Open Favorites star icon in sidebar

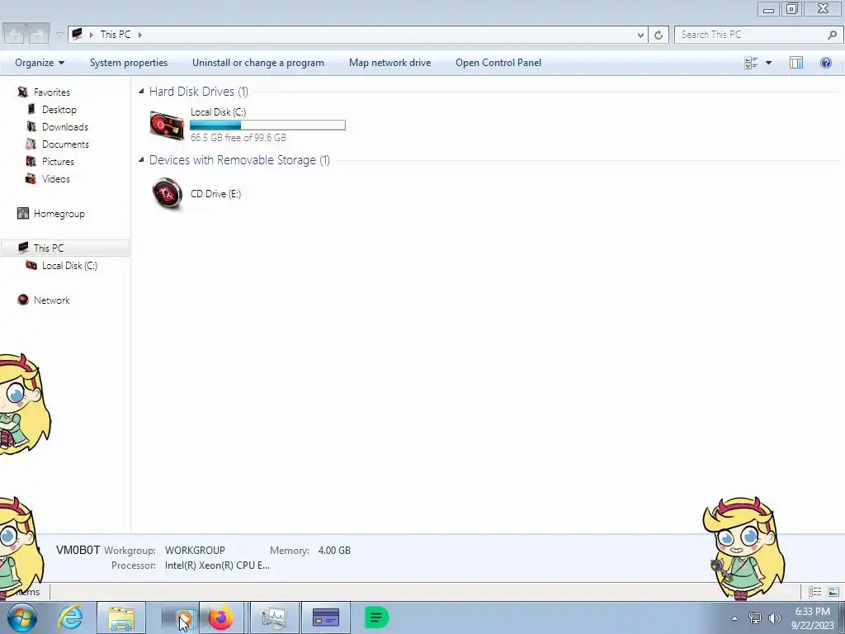click(22, 92)
